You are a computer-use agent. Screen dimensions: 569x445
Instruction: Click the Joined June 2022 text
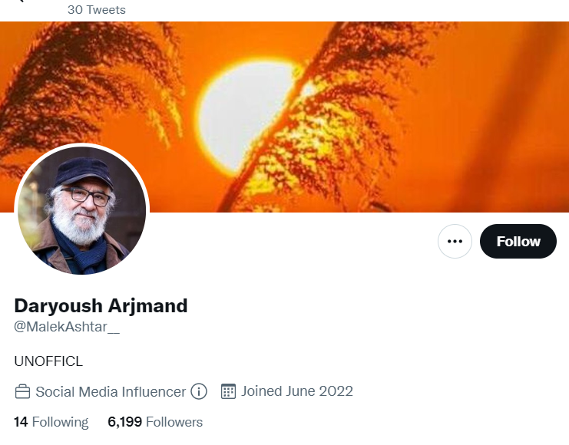click(297, 391)
